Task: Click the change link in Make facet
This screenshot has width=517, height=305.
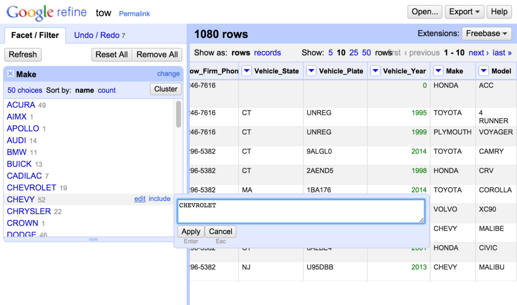Action: pyautogui.click(x=168, y=73)
